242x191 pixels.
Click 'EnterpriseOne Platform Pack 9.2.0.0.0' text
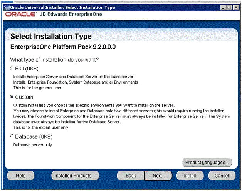[63, 47]
